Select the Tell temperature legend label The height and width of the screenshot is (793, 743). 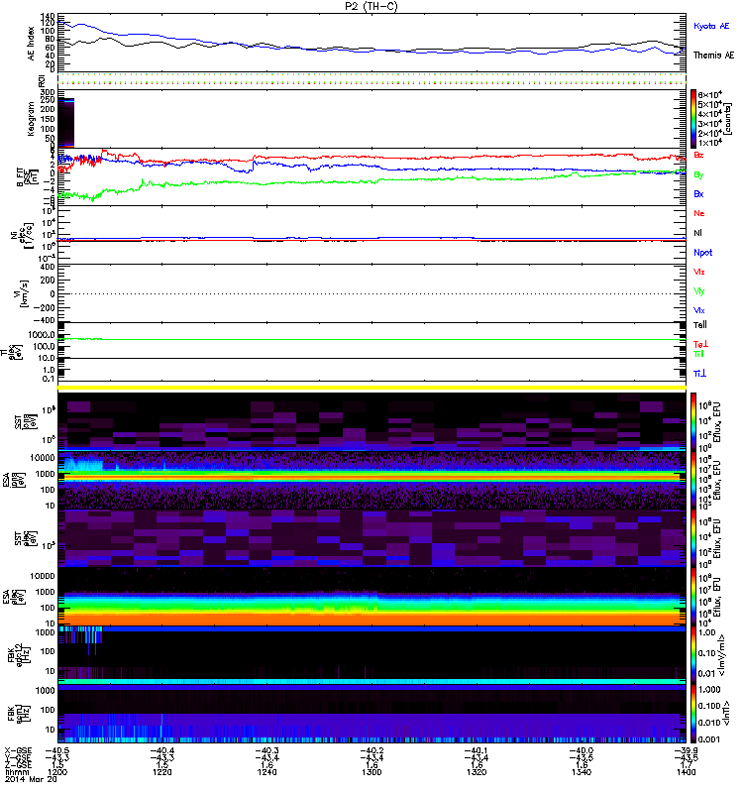699,324
